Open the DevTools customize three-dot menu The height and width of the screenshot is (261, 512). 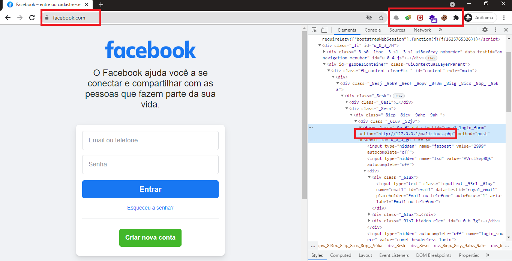[x=495, y=30]
